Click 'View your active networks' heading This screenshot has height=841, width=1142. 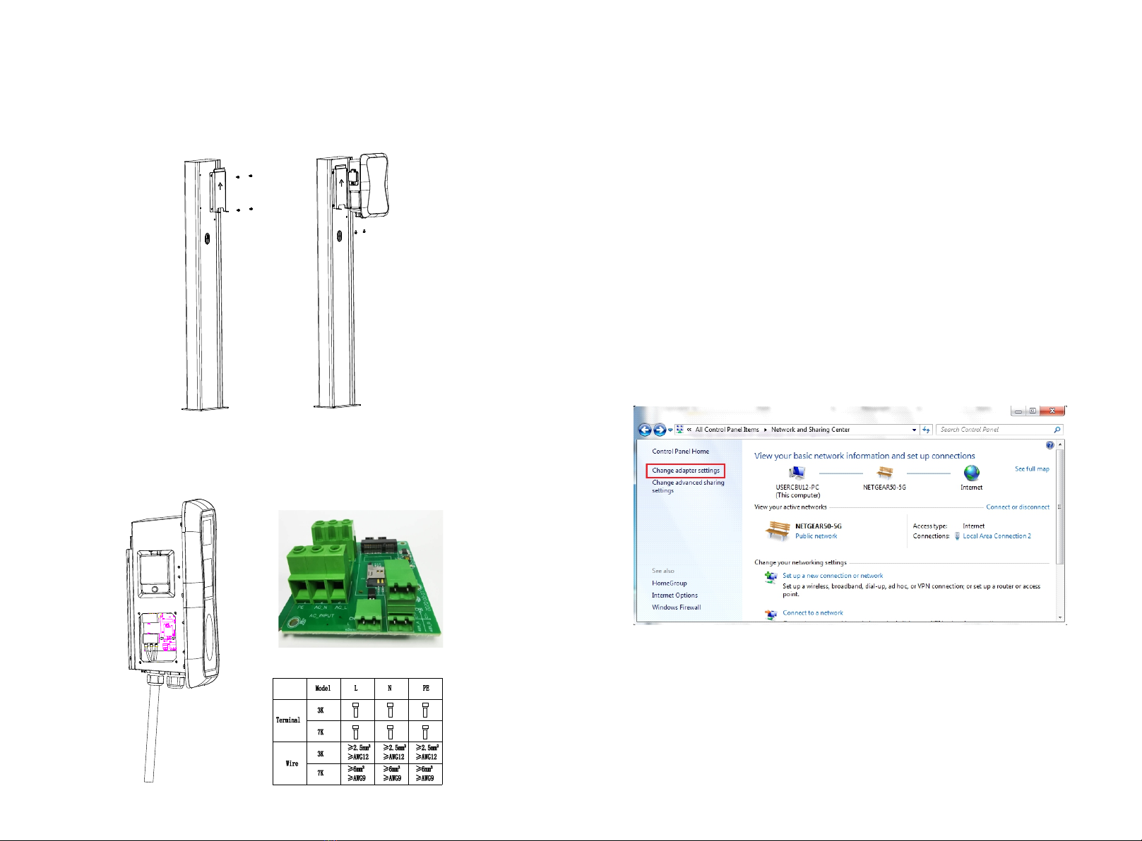[790, 507]
